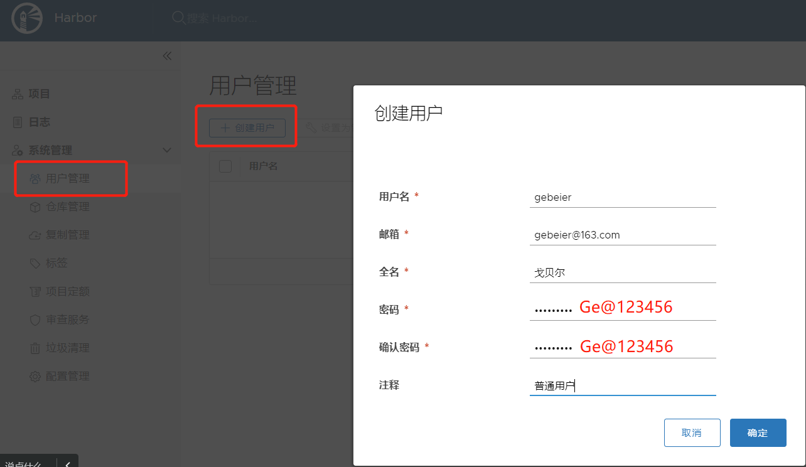Collapse the 系统管理 menu chevron
The height and width of the screenshot is (467, 806).
167,151
